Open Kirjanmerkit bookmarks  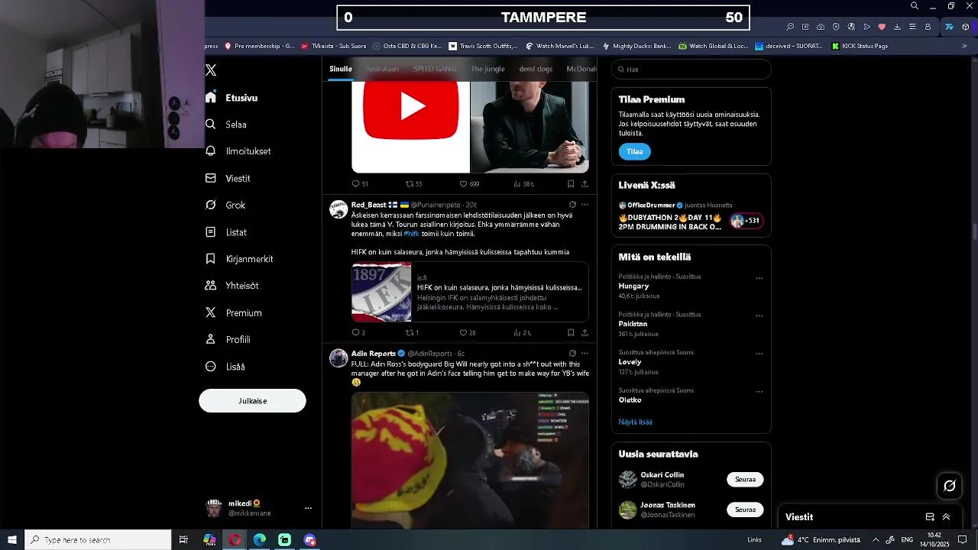pyautogui.click(x=240, y=259)
